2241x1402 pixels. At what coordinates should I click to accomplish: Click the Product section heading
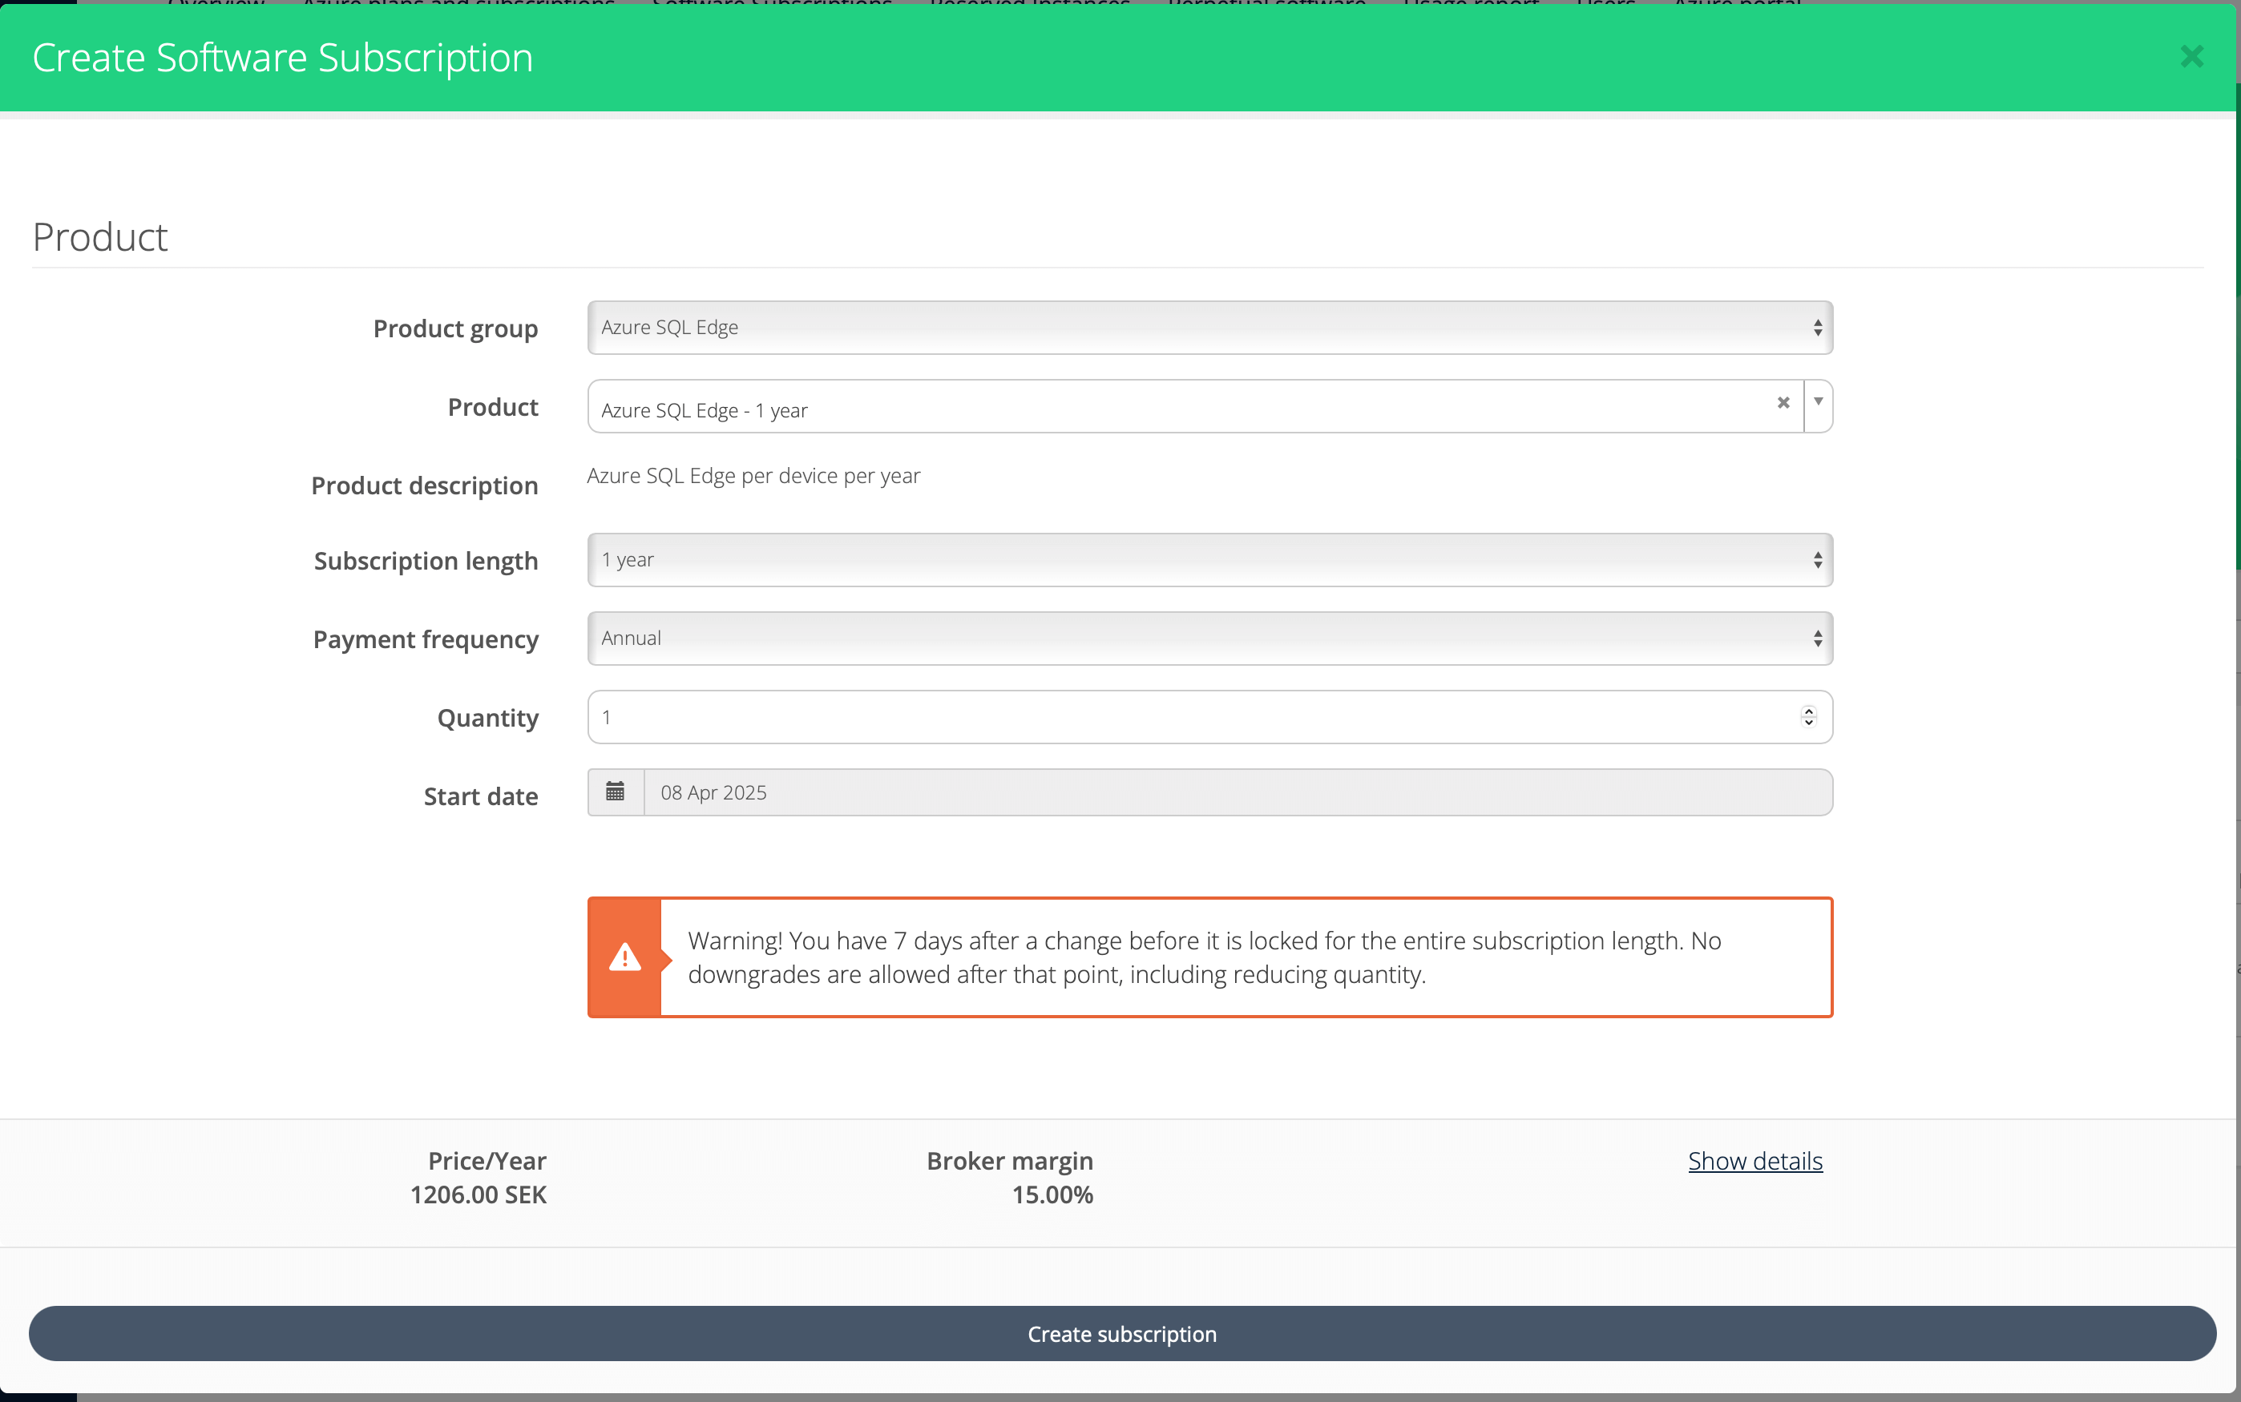(x=100, y=237)
